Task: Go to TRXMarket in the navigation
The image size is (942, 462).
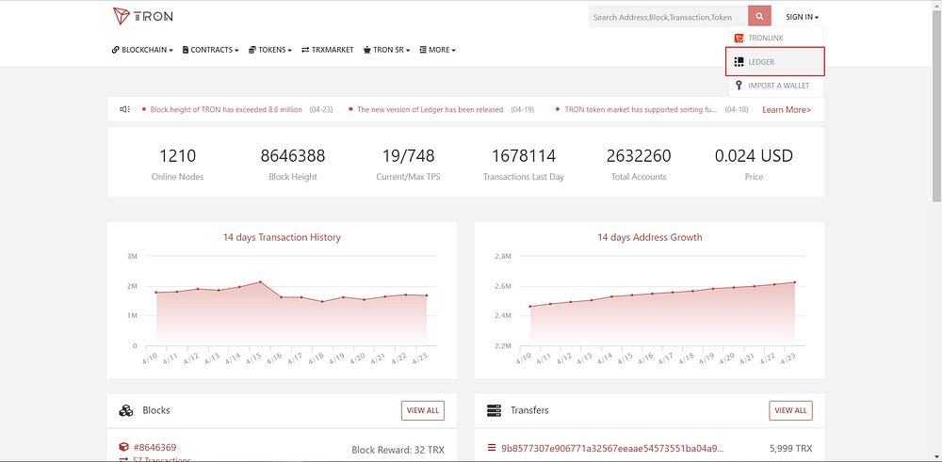Action: tap(328, 50)
